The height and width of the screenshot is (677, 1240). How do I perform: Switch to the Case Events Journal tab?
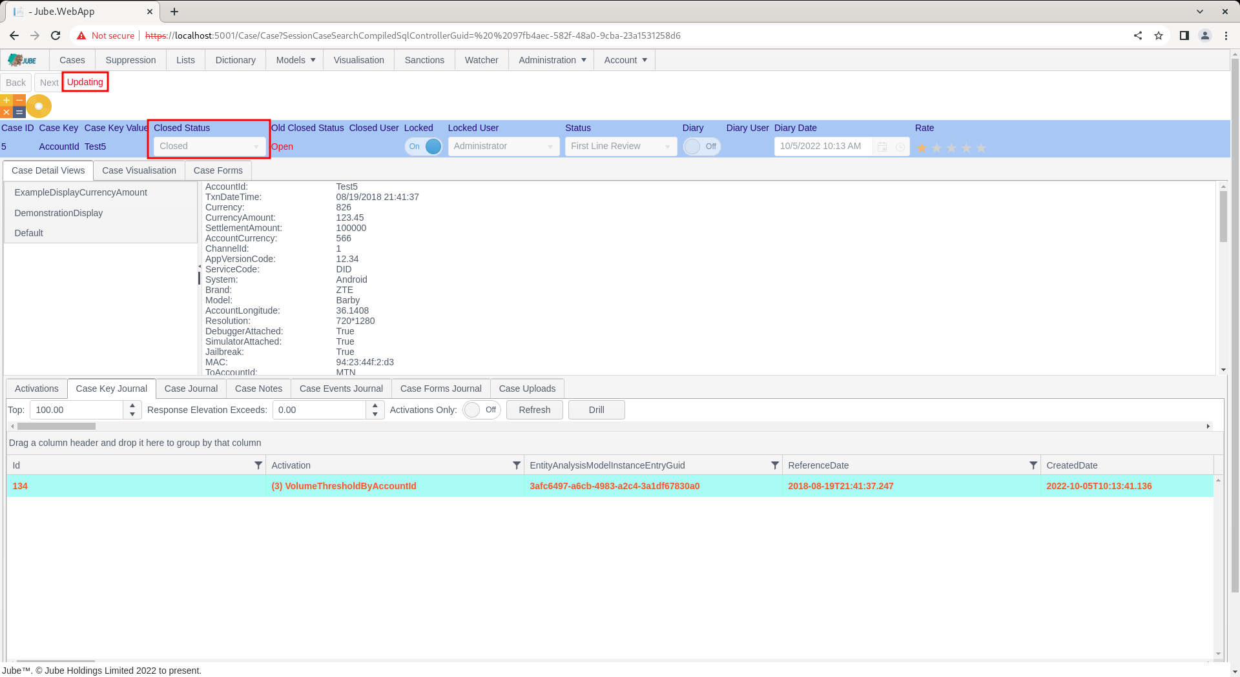(341, 389)
